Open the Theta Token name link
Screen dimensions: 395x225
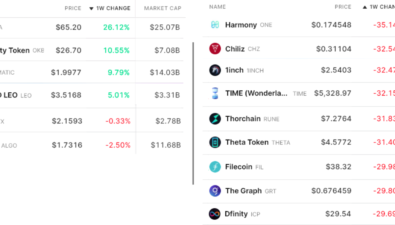pyautogui.click(x=247, y=142)
